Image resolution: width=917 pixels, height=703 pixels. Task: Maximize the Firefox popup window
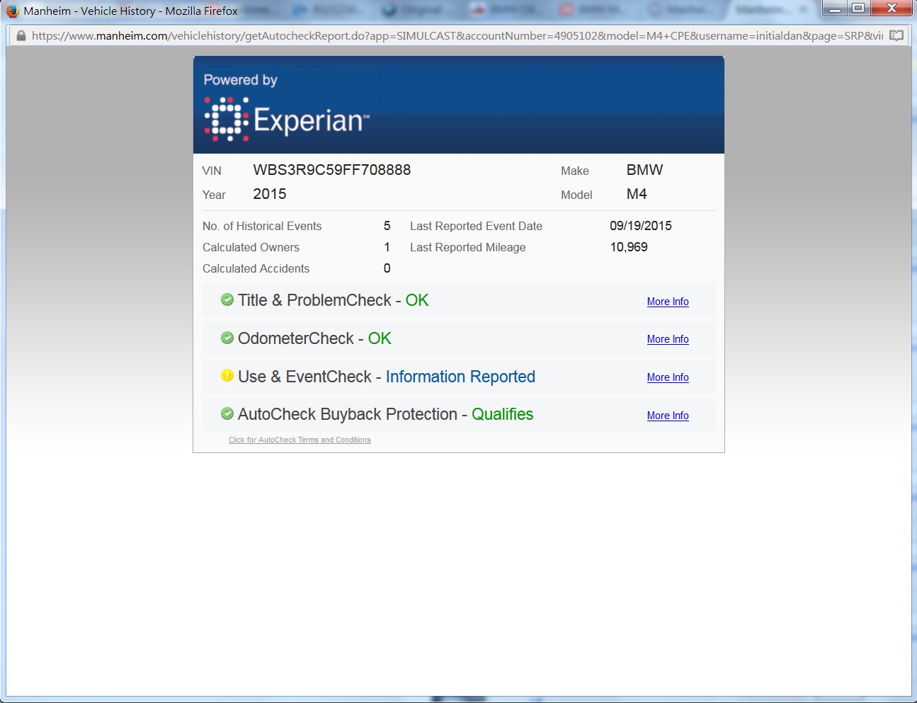click(x=858, y=8)
